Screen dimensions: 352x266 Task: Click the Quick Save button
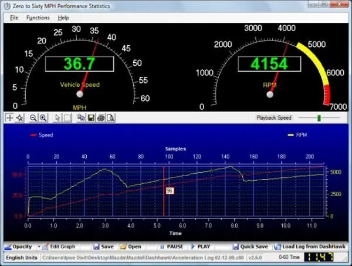click(250, 247)
